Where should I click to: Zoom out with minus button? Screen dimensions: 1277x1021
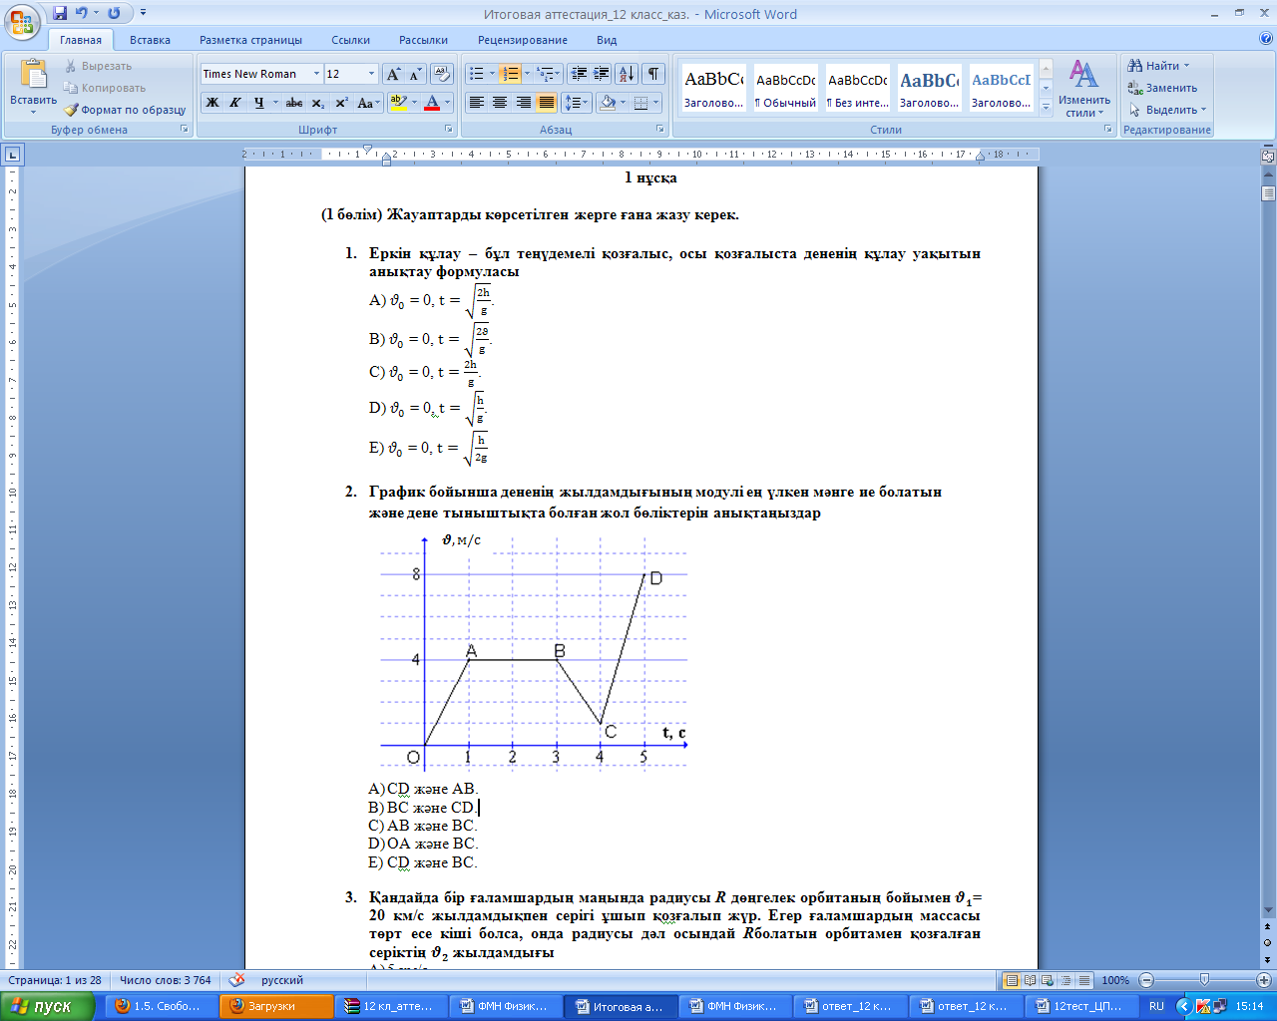coord(1145,980)
